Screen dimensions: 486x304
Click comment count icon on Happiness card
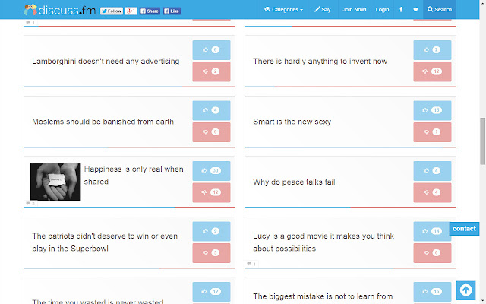30,204
